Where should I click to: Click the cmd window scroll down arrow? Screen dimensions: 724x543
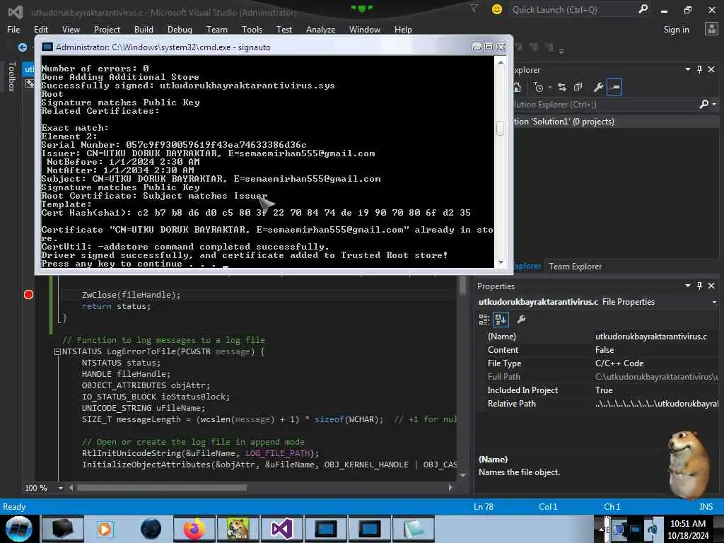tap(501, 262)
